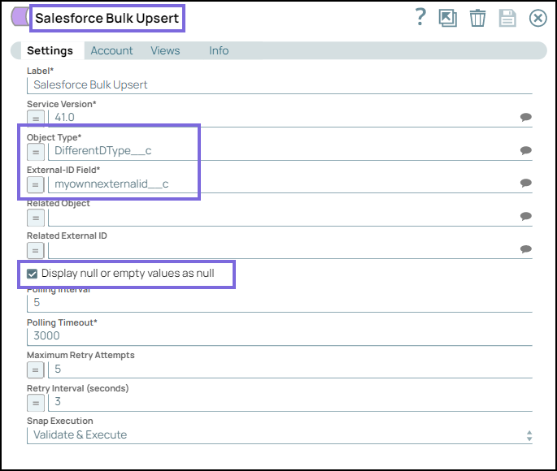The image size is (557, 471).
Task: Edit Retry Interval seconds value field
Action: (290, 403)
